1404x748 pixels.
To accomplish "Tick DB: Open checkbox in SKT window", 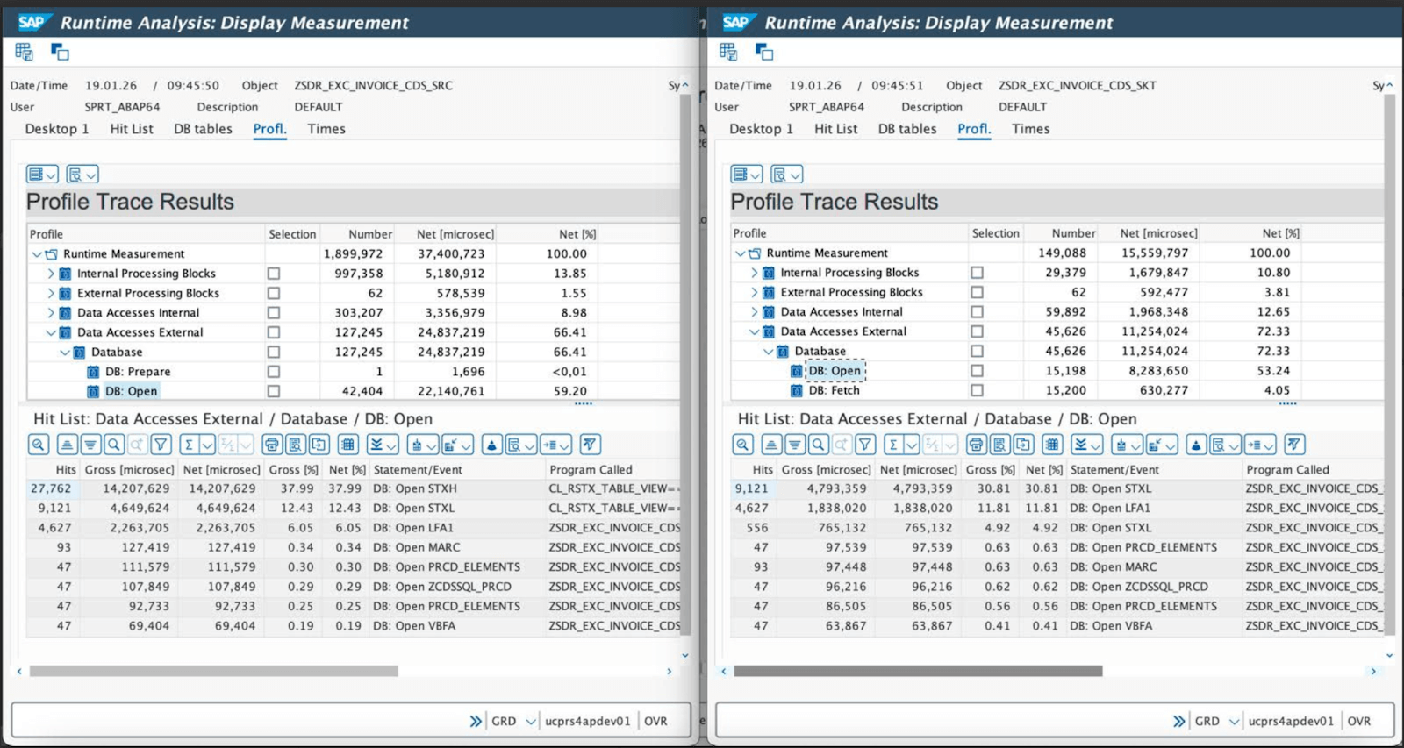I will [x=977, y=371].
